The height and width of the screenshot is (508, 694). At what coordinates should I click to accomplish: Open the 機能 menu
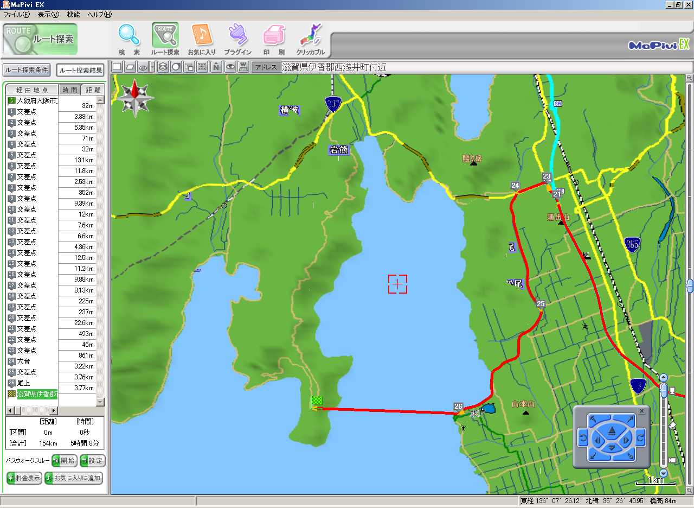pyautogui.click(x=73, y=15)
